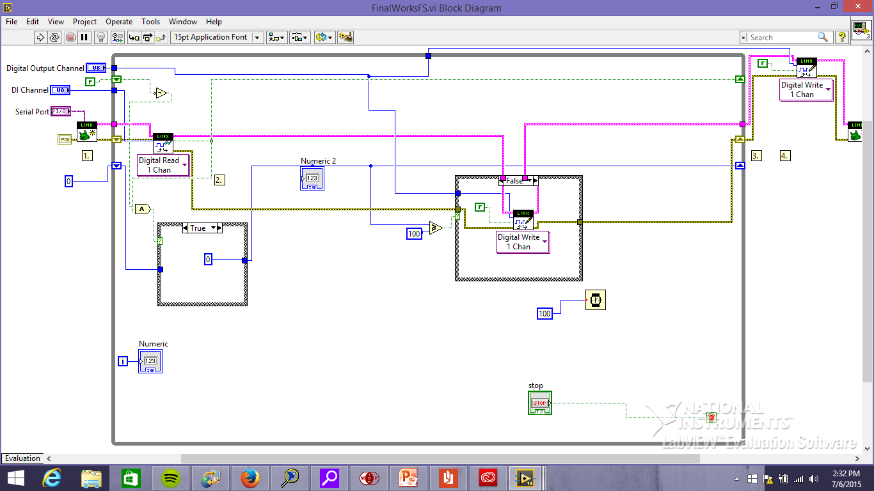Open the Digital Read 1 Chan selector
874x491 pixels.
coord(164,165)
